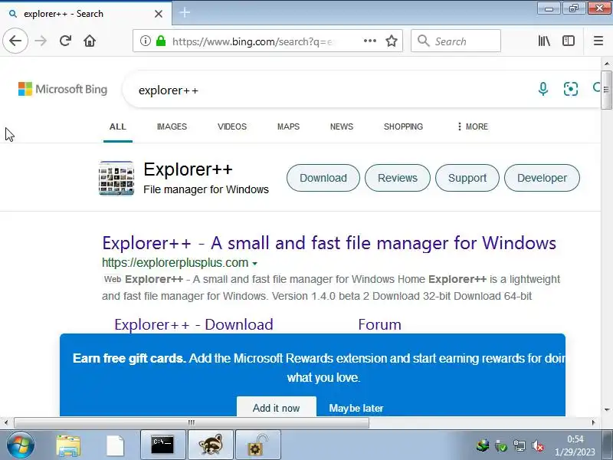Bookmark this page with the star icon
The width and height of the screenshot is (613, 460).
click(x=392, y=41)
